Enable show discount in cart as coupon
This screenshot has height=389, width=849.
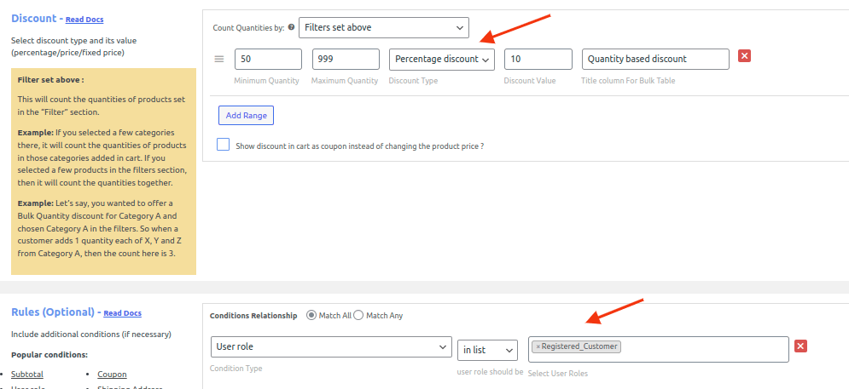(224, 145)
